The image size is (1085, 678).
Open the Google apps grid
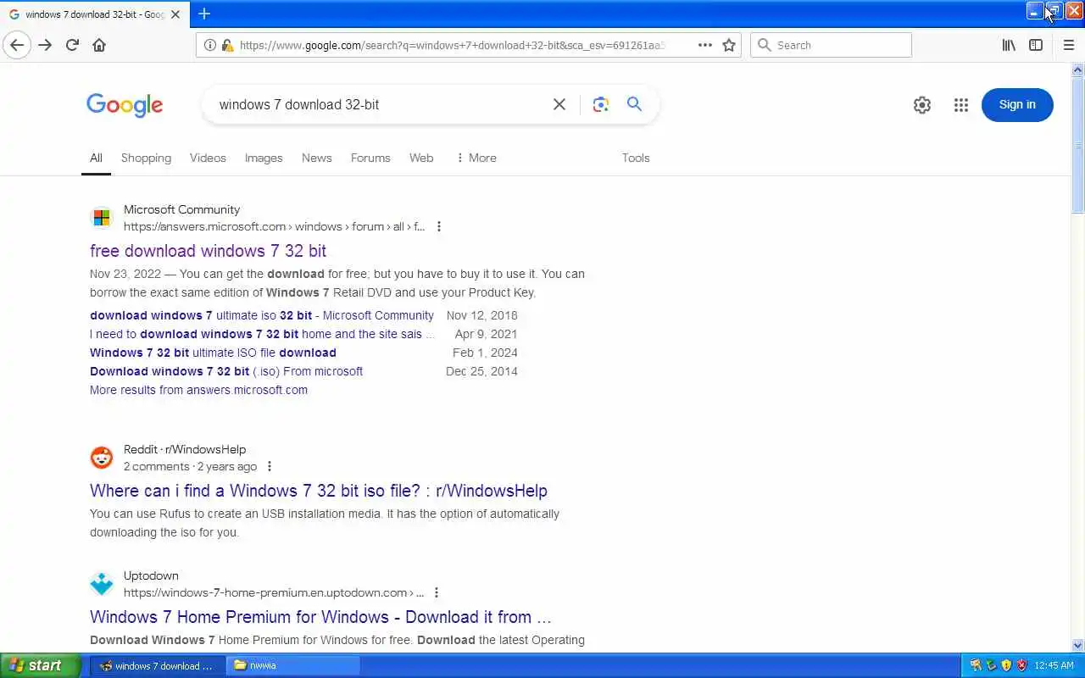(x=960, y=105)
